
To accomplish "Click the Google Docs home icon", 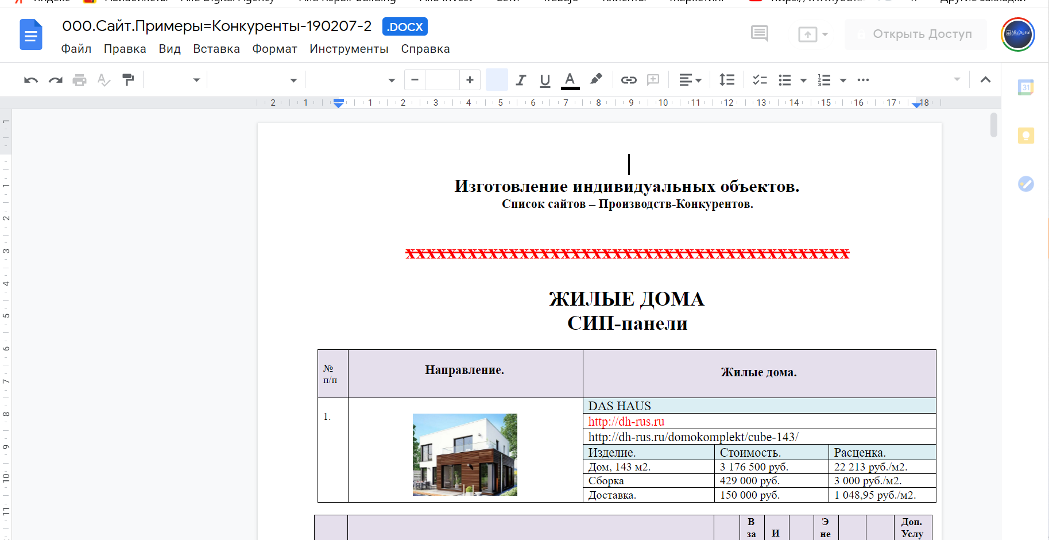I will (31, 34).
